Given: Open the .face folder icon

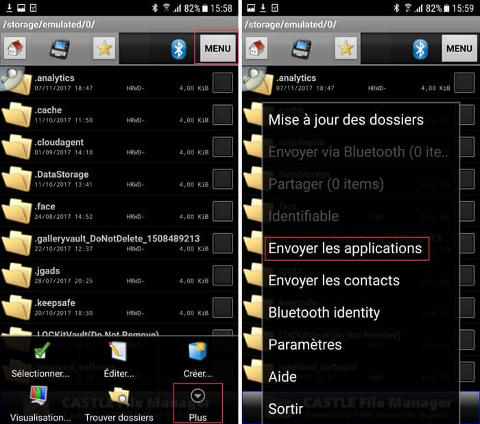Looking at the screenshot, I should (x=17, y=211).
